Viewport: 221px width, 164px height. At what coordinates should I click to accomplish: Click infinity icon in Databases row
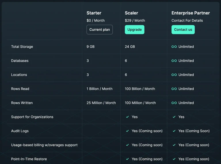pos(174,61)
